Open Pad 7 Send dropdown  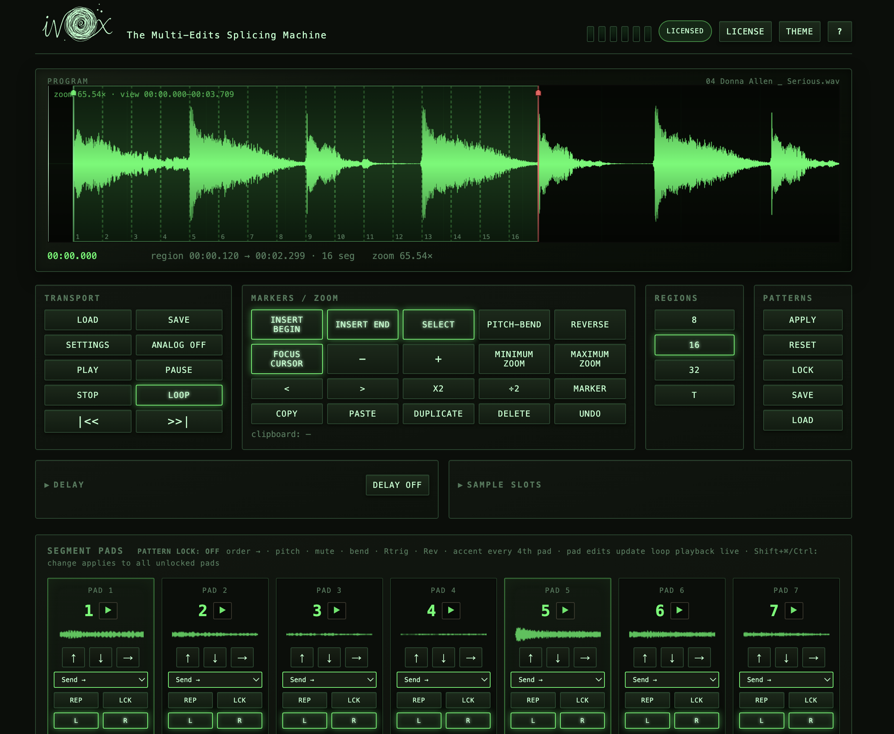[786, 680]
